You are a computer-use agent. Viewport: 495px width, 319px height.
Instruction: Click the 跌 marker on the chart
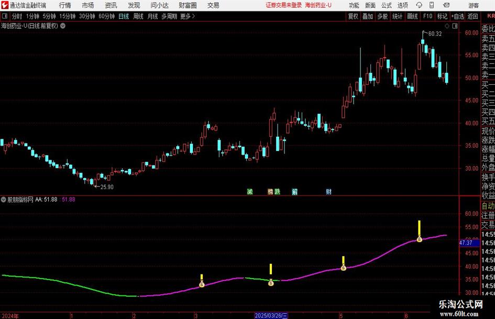pyautogui.click(x=277, y=191)
